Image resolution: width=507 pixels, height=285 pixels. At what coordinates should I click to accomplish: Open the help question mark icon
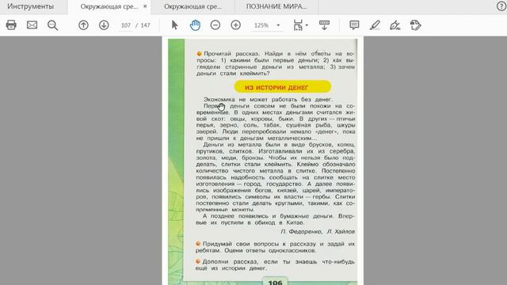[501, 6]
